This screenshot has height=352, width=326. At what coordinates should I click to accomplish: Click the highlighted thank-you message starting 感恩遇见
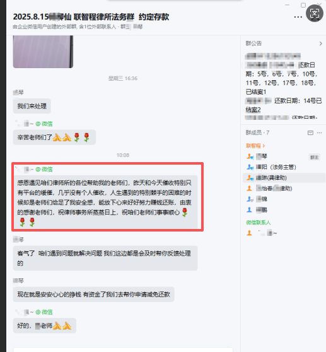(105, 202)
